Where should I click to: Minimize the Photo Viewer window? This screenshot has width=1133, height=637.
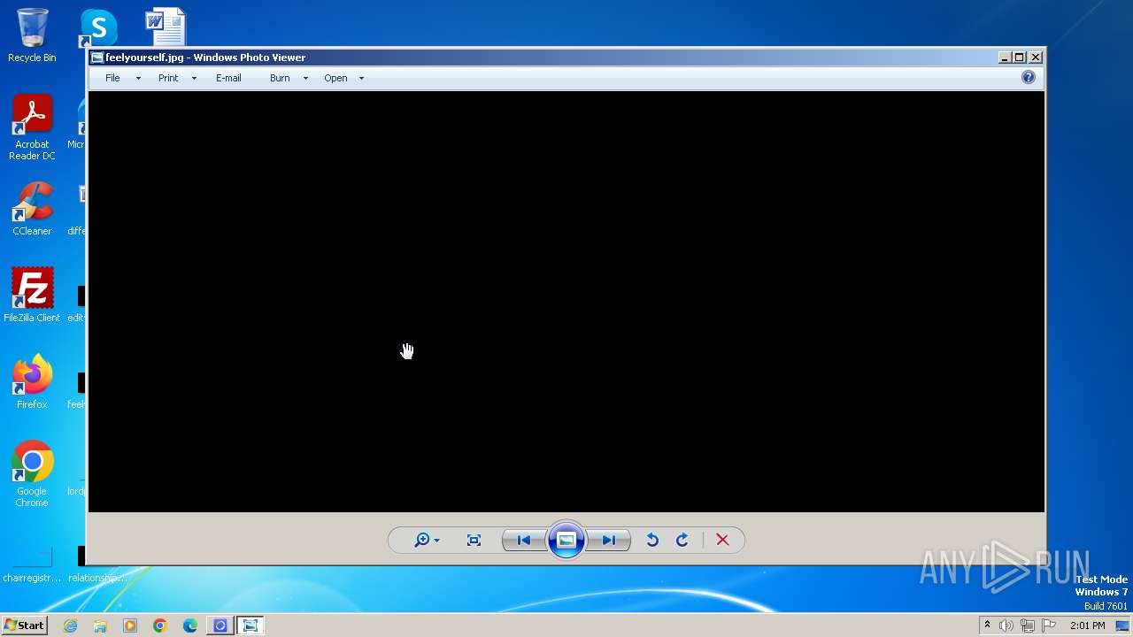pyautogui.click(x=1004, y=57)
